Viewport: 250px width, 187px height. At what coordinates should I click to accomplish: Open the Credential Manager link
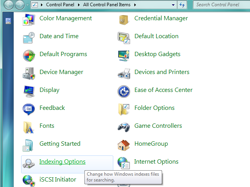(x=161, y=18)
